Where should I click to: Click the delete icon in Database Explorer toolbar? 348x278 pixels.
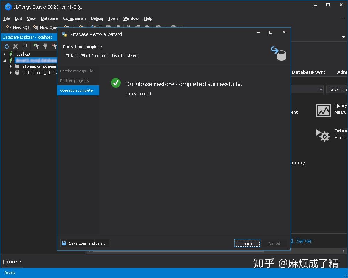[15, 46]
